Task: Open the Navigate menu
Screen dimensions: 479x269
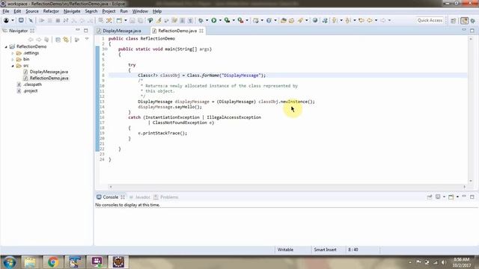Action: pos(72,11)
